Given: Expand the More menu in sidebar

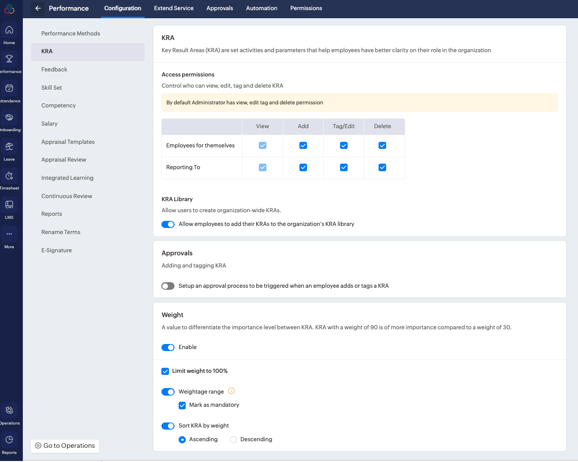Looking at the screenshot, I should tap(9, 234).
